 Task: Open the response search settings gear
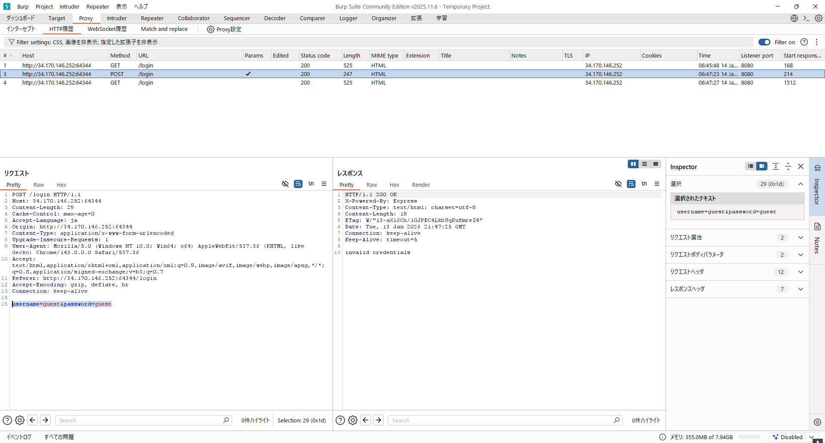(x=353, y=420)
